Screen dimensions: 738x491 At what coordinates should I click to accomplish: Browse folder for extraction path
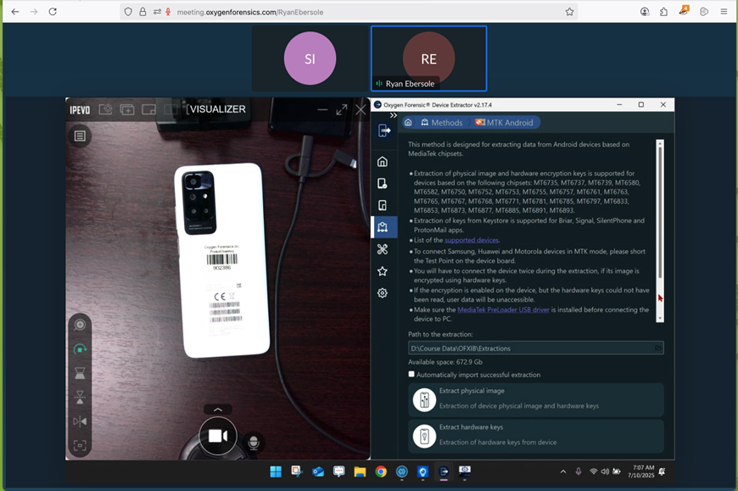coord(657,349)
